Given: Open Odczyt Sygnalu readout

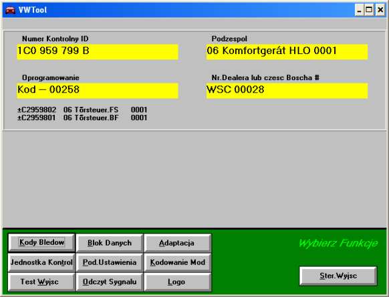Looking at the screenshot, I should (x=110, y=282).
